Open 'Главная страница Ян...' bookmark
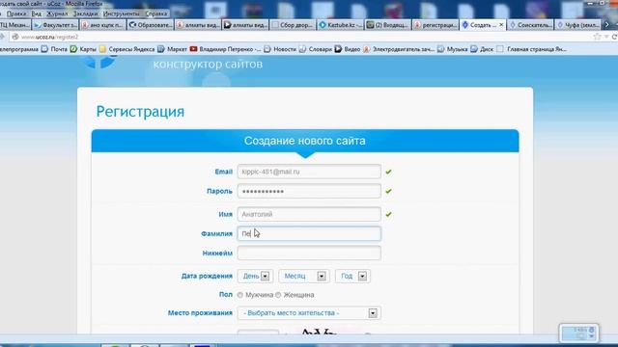 (532, 49)
